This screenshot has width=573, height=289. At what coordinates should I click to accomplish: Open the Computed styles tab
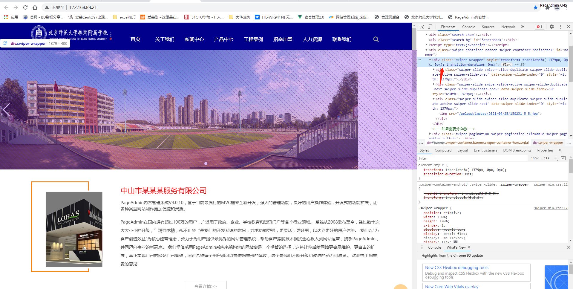pos(443,150)
